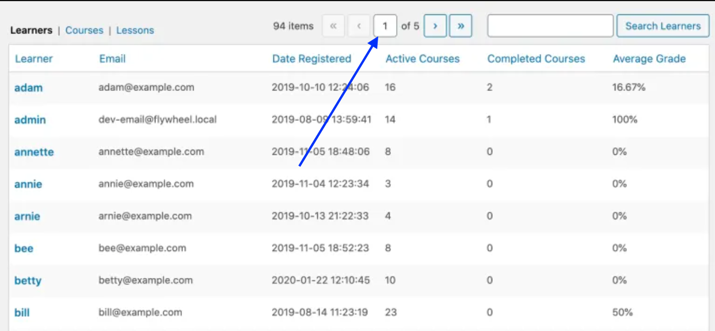Screen dimensions: 715x331
Task: Click bill's active courses count 23
Action: click(391, 313)
